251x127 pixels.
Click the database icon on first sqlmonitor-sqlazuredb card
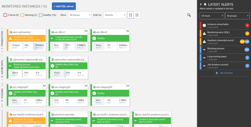coord(11,60)
